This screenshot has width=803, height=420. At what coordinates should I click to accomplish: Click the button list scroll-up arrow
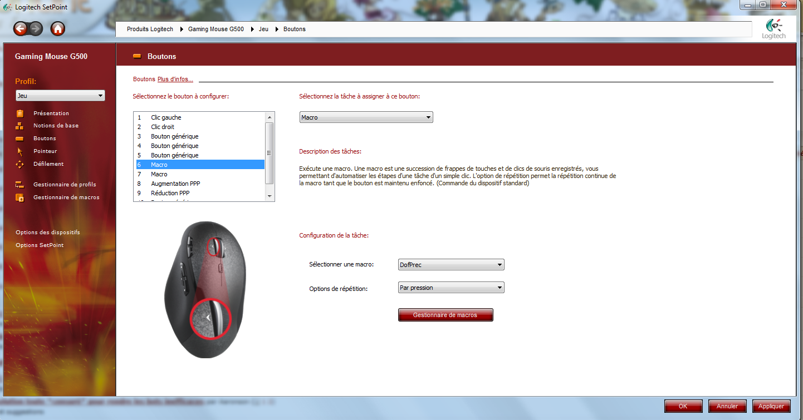[x=270, y=117]
